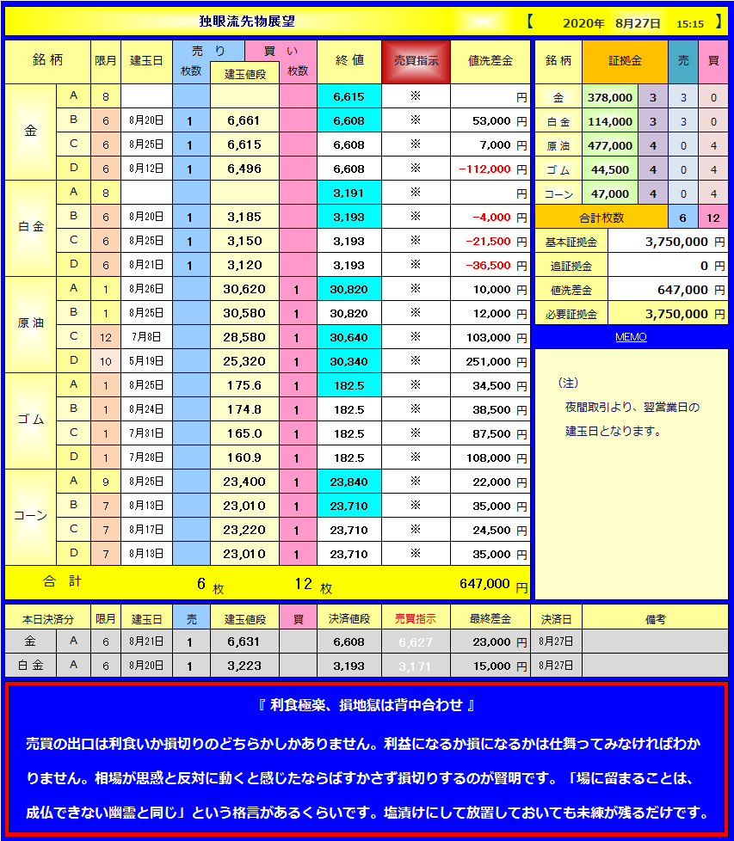Select the 終値 cell 23,840

[349, 482]
